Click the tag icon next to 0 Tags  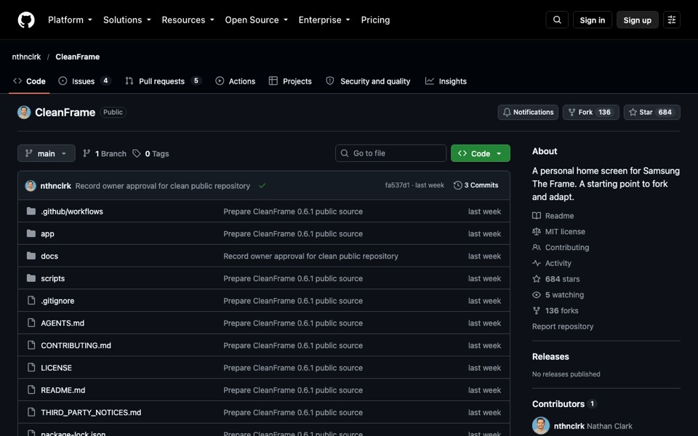point(137,153)
